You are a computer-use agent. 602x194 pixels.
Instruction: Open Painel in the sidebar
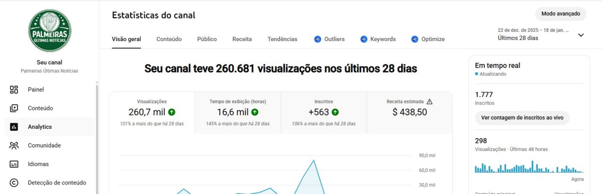(49, 90)
